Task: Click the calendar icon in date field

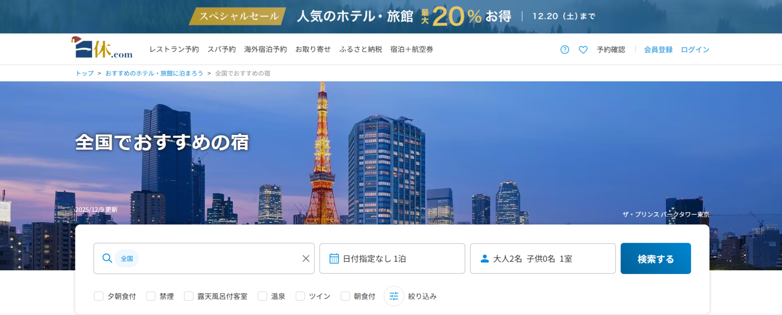Action: click(334, 259)
